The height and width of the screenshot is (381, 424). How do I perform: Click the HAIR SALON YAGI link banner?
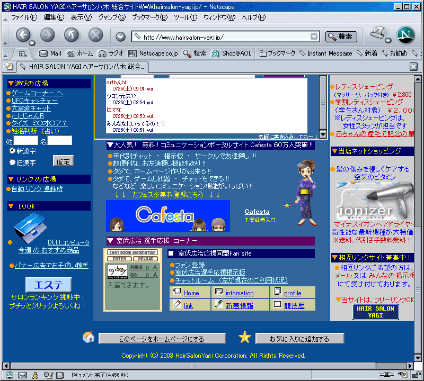pyautogui.click(x=376, y=312)
